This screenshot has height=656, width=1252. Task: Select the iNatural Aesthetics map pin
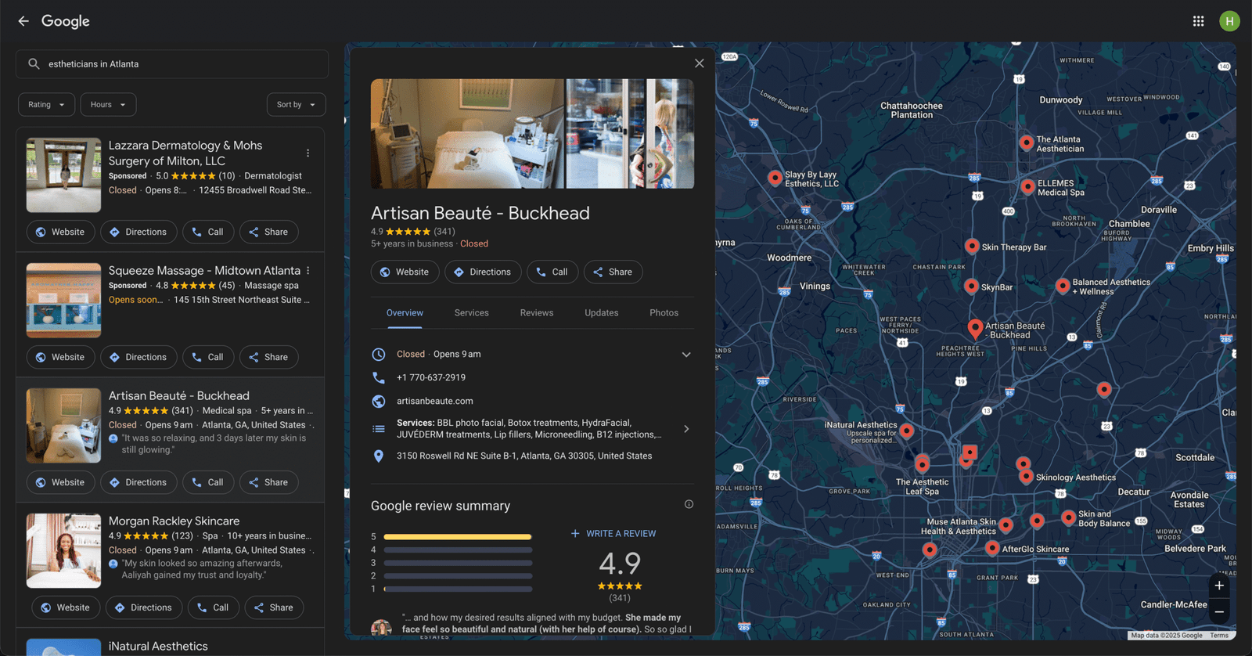pos(906,430)
